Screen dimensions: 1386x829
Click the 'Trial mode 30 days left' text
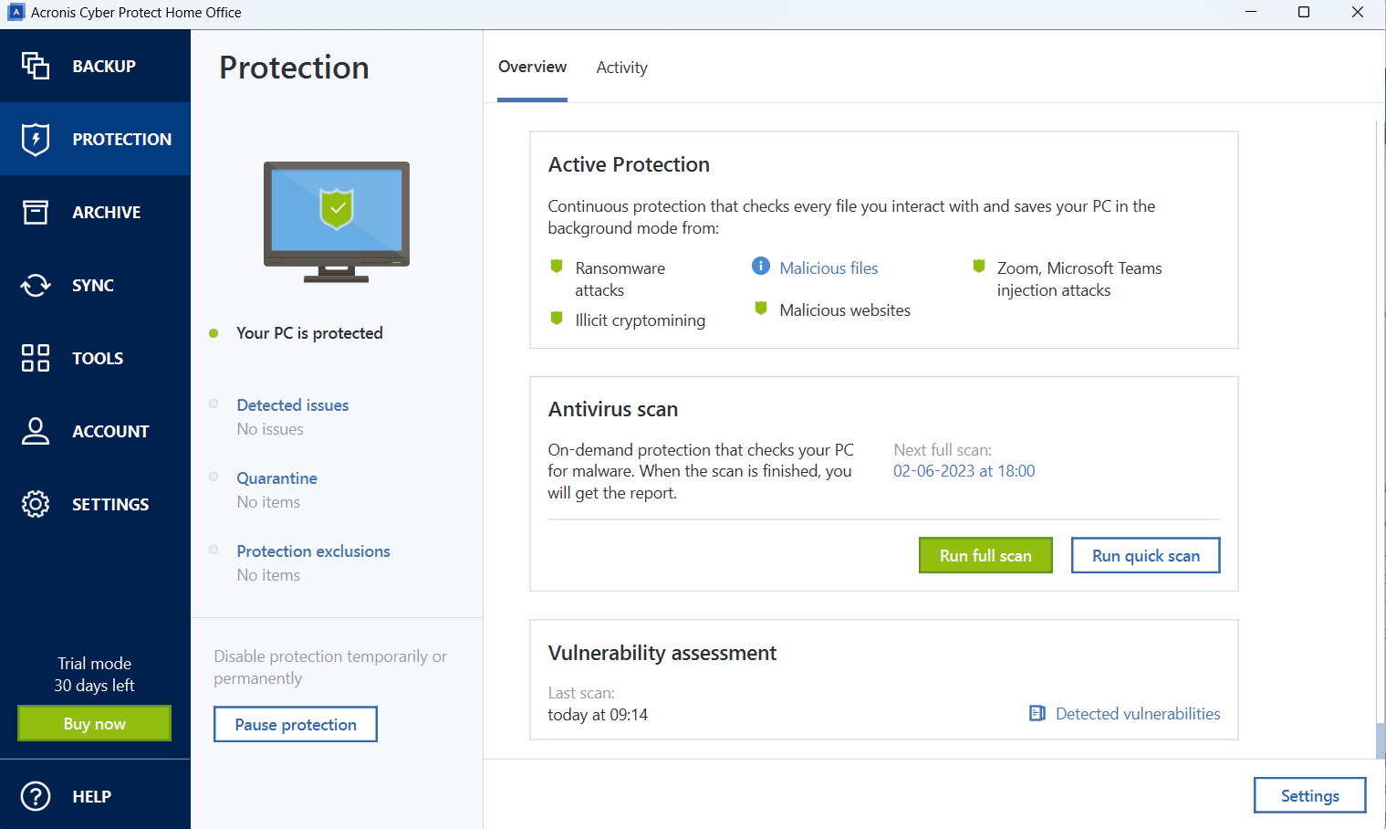point(94,674)
